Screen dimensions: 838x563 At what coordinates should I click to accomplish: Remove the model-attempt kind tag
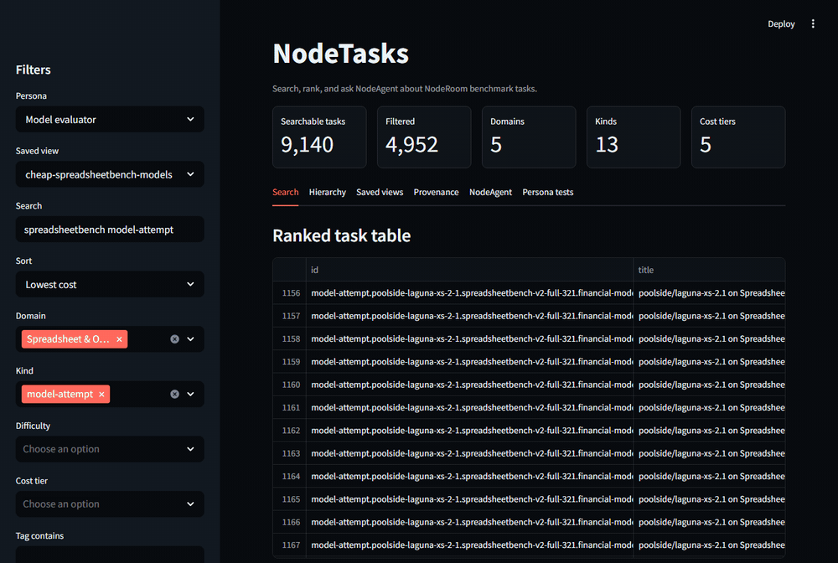point(101,395)
